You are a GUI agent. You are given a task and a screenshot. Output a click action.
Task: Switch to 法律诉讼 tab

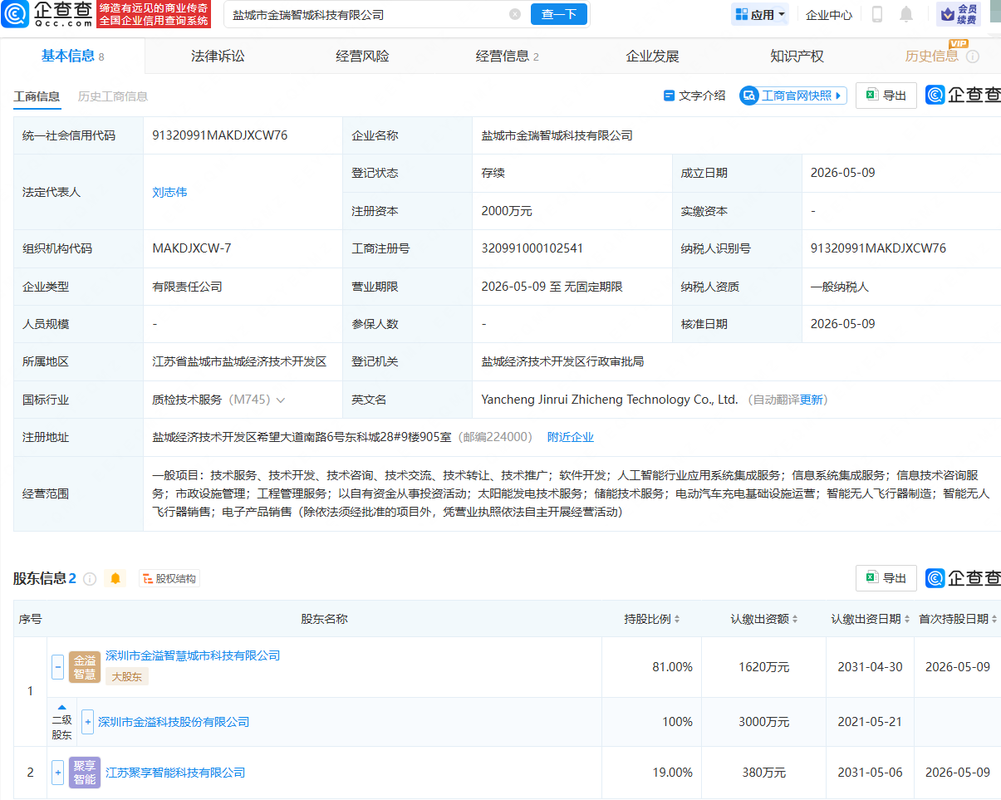pyautogui.click(x=218, y=56)
